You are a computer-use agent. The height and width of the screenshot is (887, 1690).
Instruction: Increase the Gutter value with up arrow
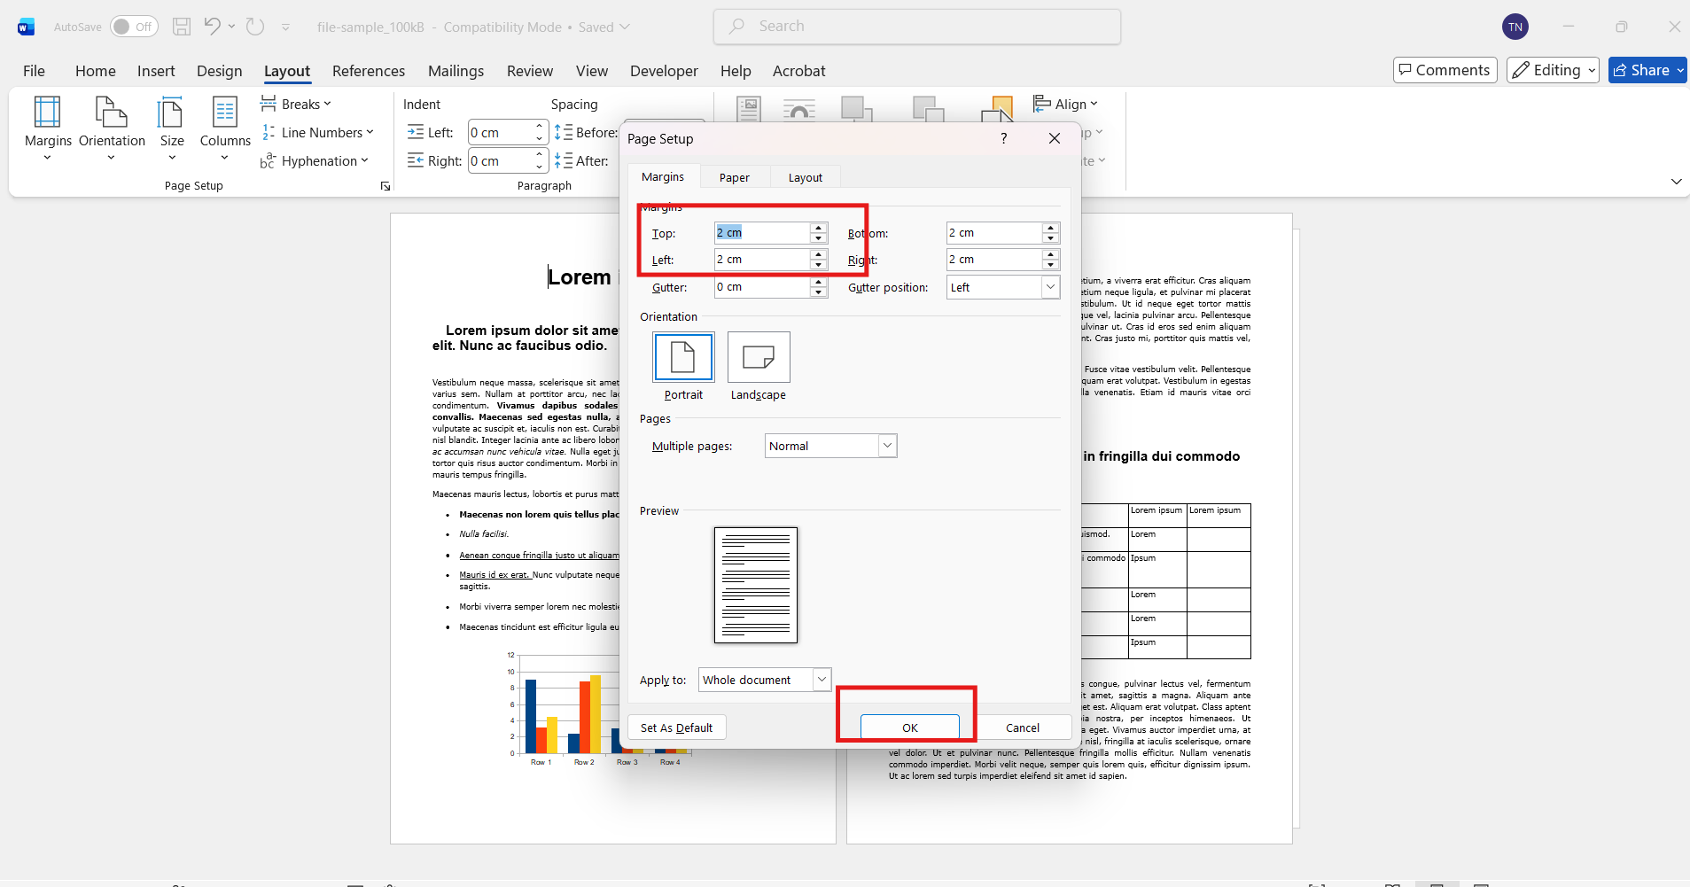tap(819, 282)
